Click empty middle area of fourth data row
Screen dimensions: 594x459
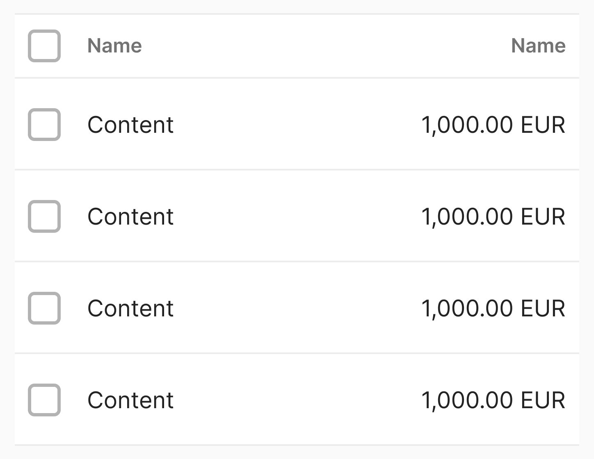(295, 400)
